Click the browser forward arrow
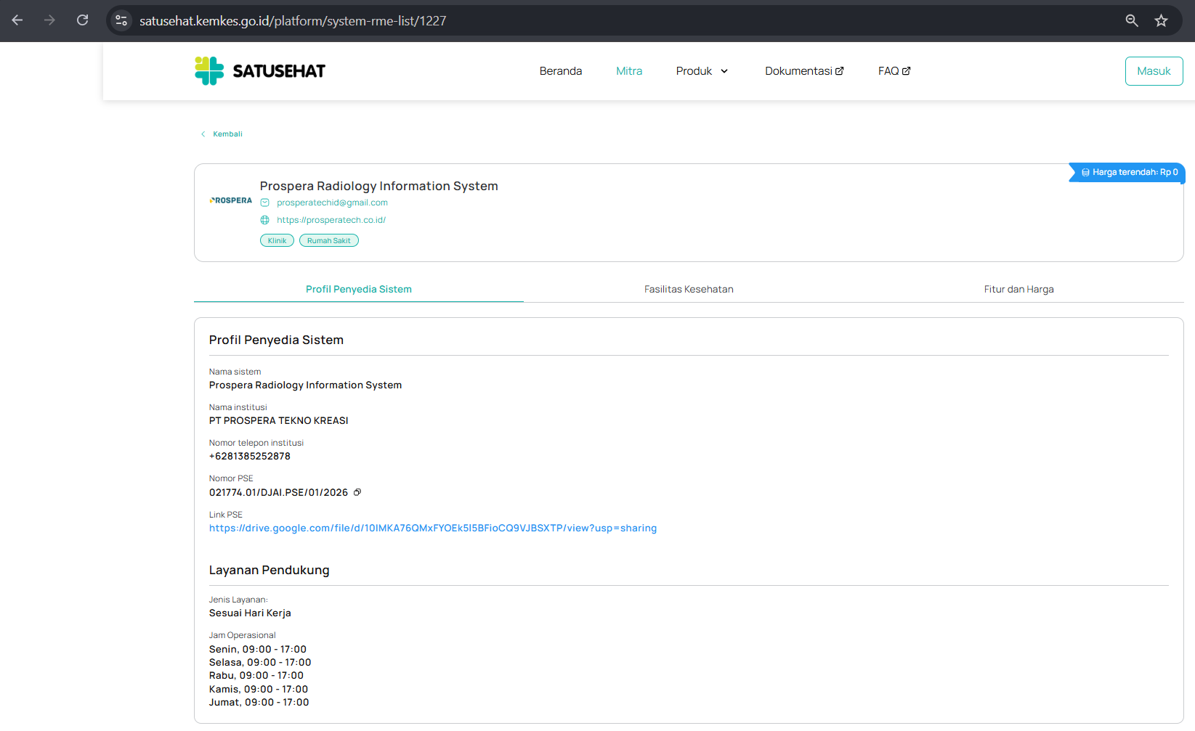 (49, 20)
